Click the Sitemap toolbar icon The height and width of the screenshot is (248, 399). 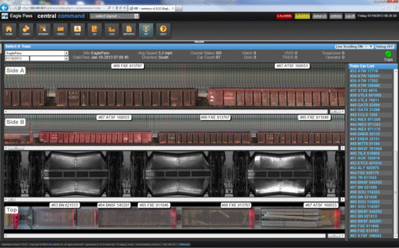pos(43,30)
